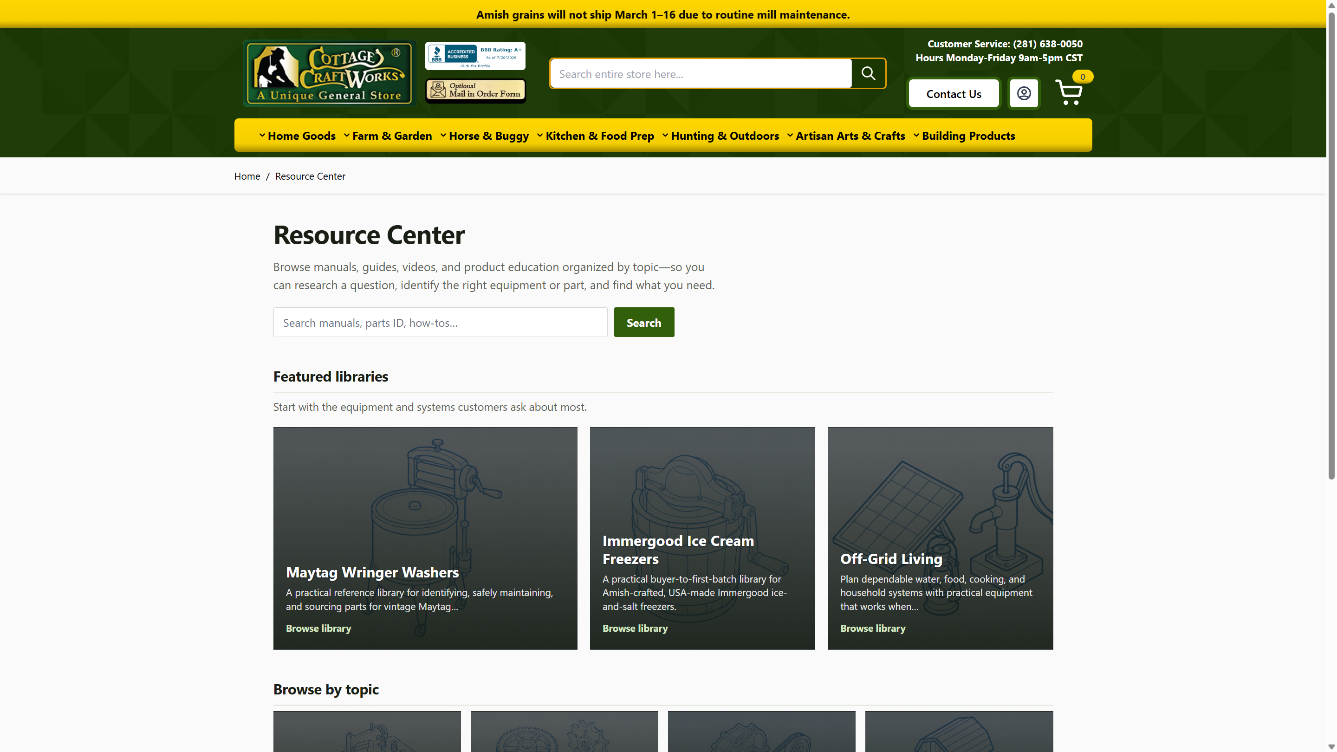Click the 'Hours Monday-Friday 9am-5pm CST' text
This screenshot has width=1337, height=752.
point(999,58)
